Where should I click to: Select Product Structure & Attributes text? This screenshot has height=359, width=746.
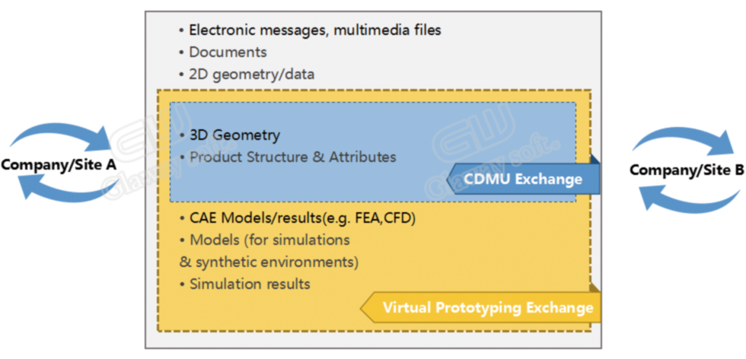[x=288, y=157]
